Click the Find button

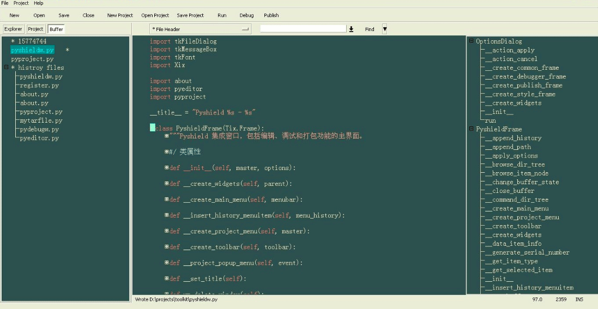tap(370, 29)
